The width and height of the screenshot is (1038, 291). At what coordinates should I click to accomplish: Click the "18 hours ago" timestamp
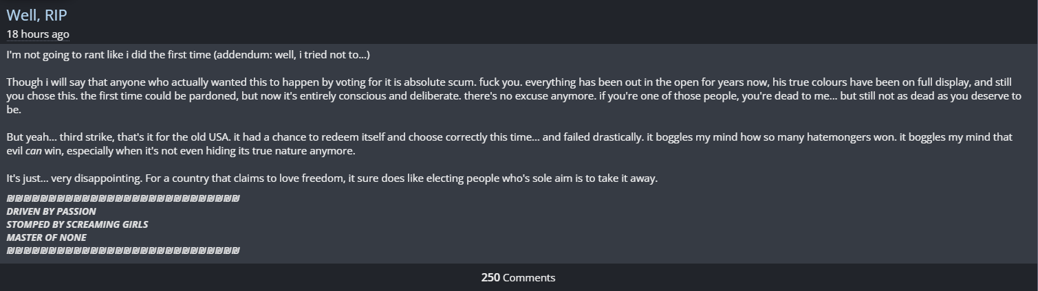point(38,34)
